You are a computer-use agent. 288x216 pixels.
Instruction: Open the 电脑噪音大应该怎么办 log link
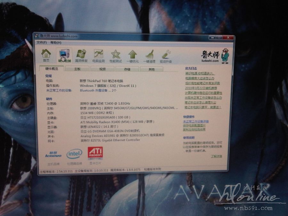[200, 78]
